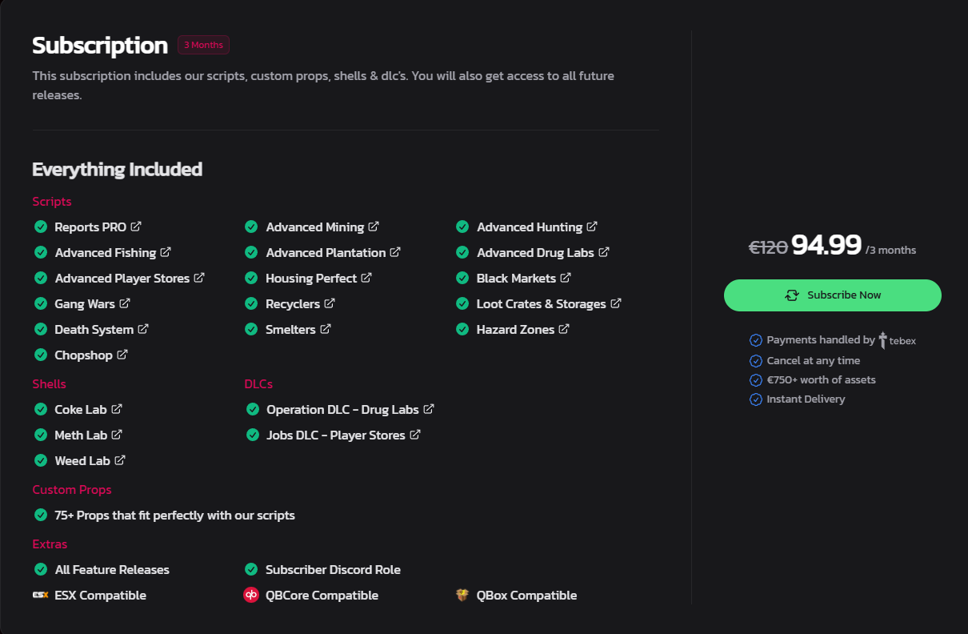
Task: Open external link icon beside Hazard Zones
Action: (564, 329)
